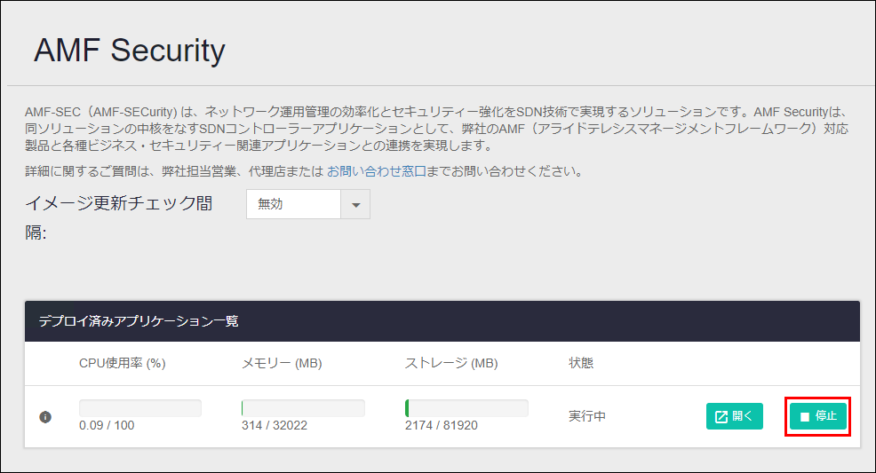The width and height of the screenshot is (876, 473).
Task: Click the デプロイ済みアプリケーション一覧 panel header
Action: pyautogui.click(x=442, y=321)
